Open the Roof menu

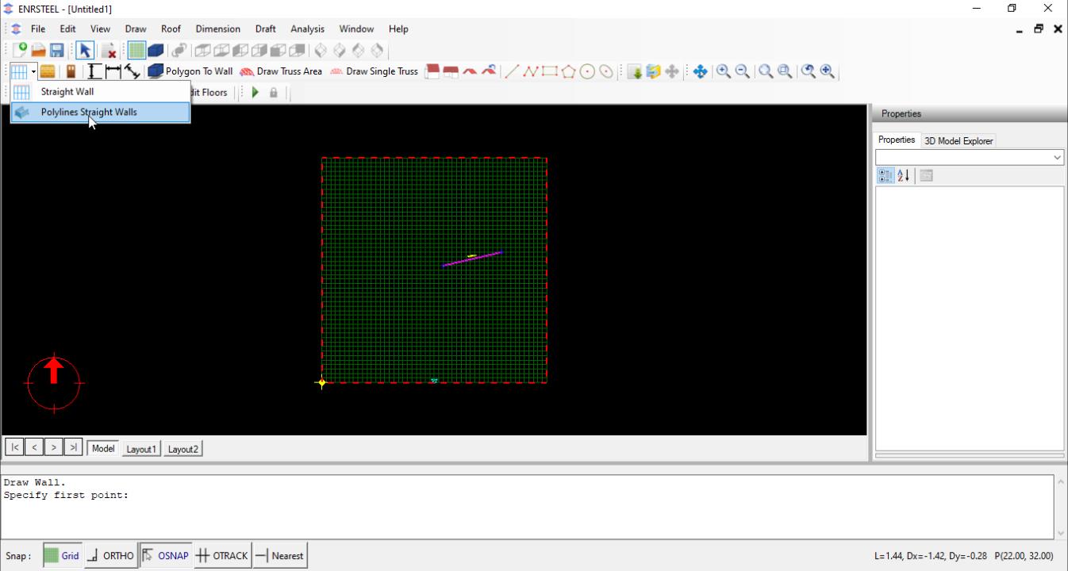point(171,29)
